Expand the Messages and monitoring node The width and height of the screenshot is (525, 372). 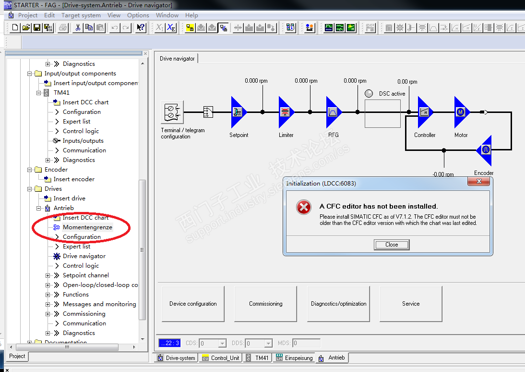(48, 304)
